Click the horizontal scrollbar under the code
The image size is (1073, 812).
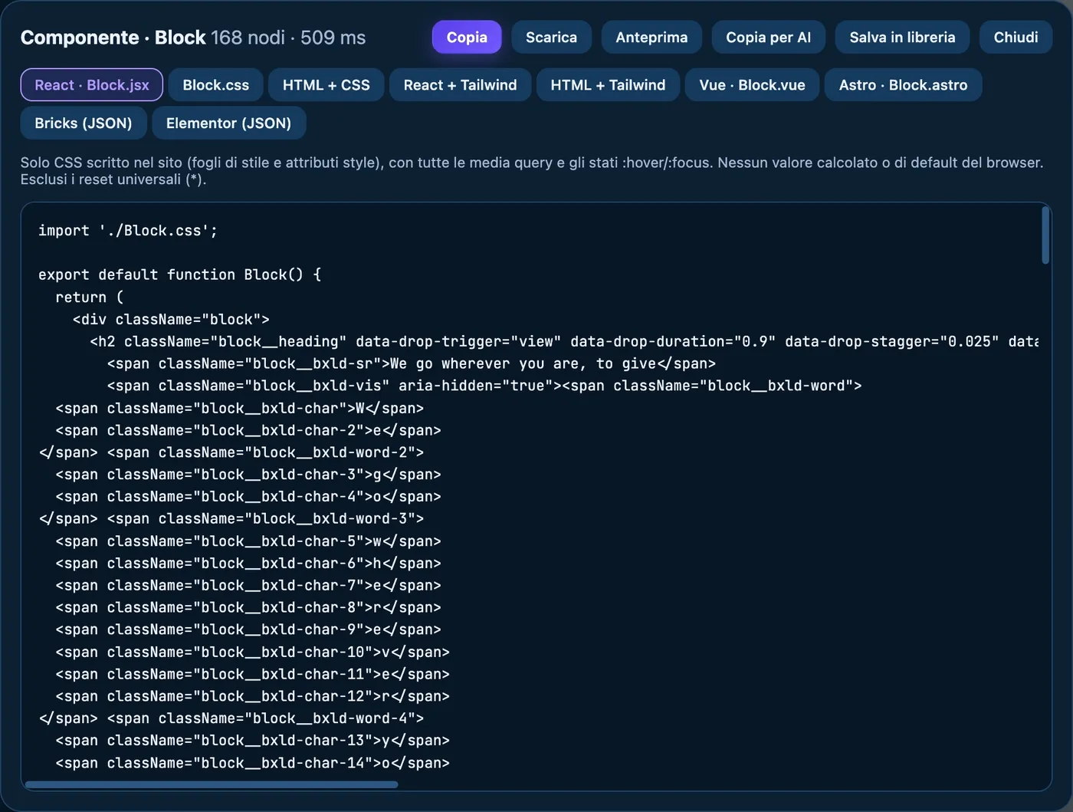pyautogui.click(x=212, y=784)
